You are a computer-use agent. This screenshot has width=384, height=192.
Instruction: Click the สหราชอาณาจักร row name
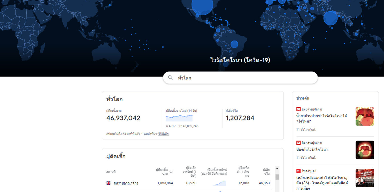coord(126,183)
